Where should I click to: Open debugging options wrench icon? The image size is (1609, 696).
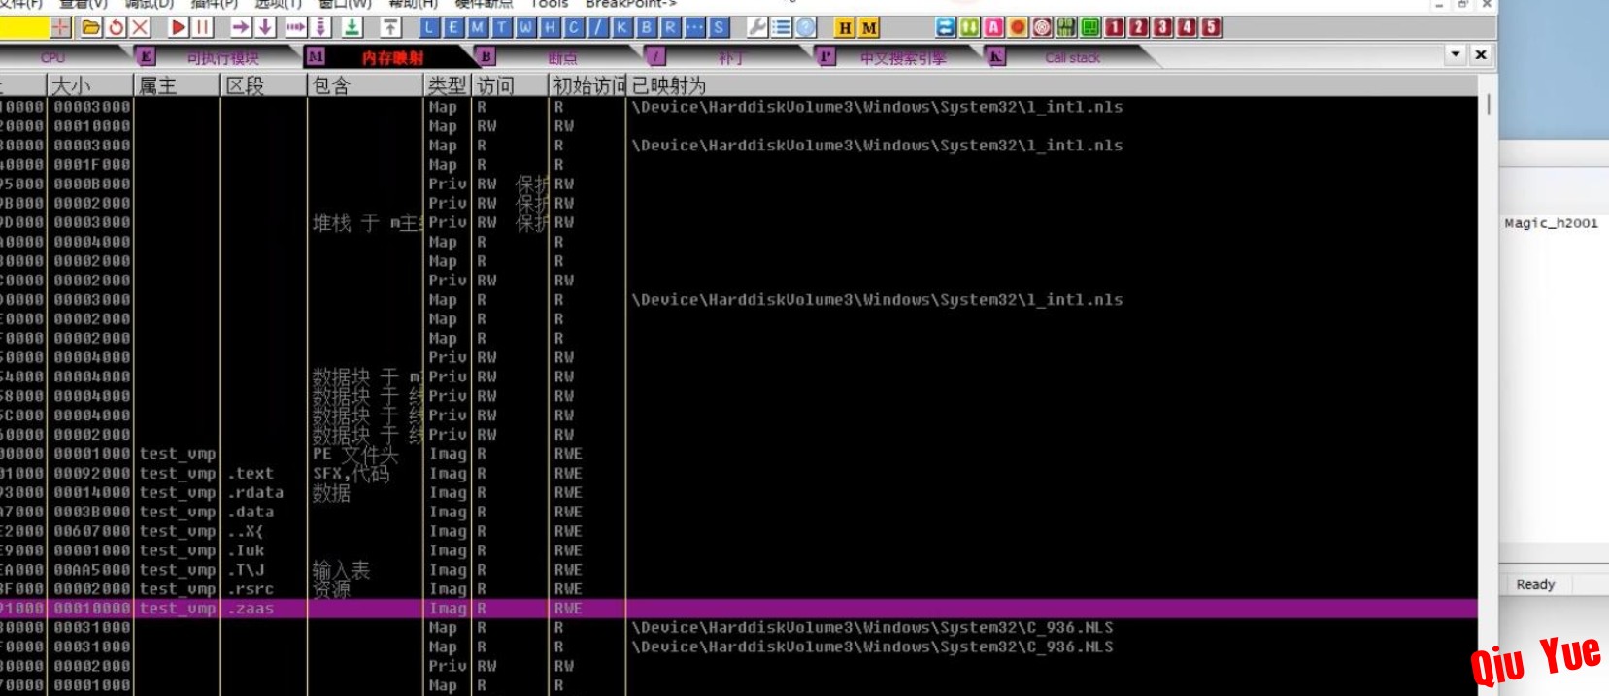click(x=756, y=27)
